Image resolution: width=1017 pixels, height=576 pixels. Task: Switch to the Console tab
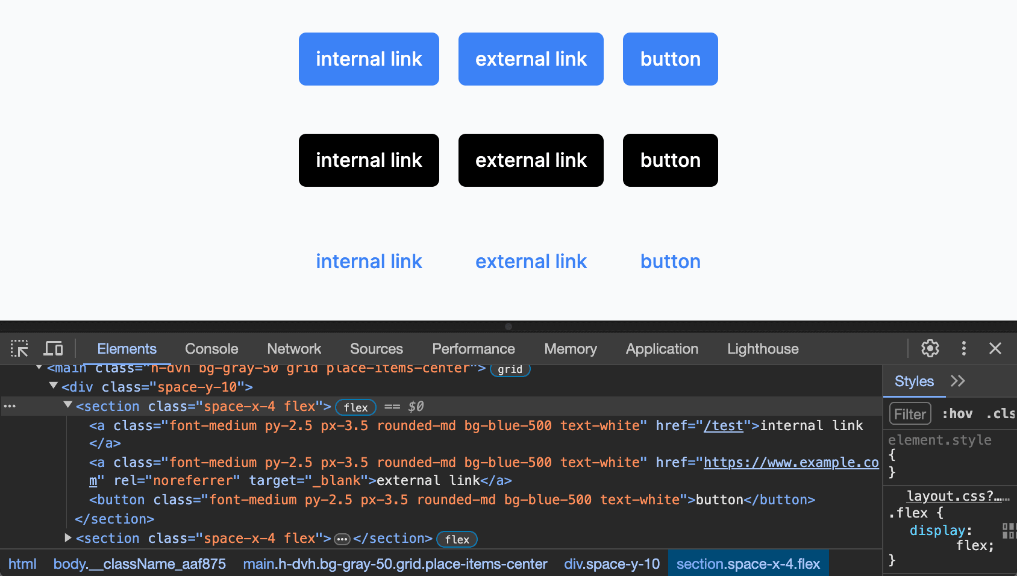coord(211,349)
